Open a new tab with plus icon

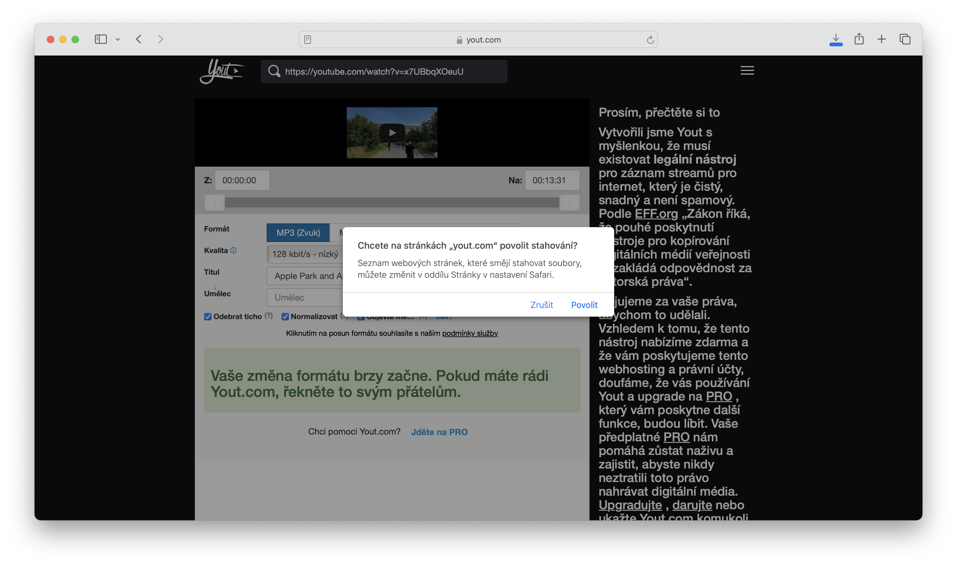(881, 39)
